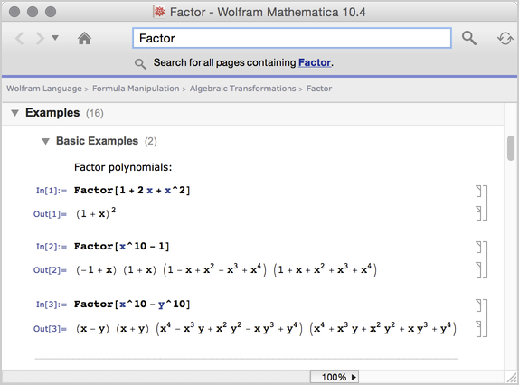Click the vertical scrollbar thumb
Viewport: 519px width, 385px height.
click(x=511, y=148)
